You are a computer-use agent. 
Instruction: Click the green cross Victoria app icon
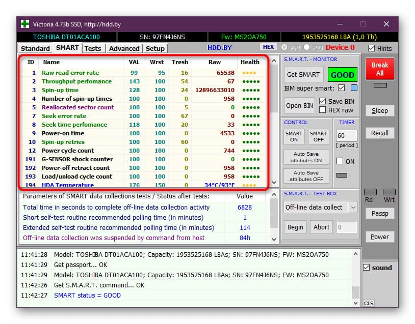25,24
